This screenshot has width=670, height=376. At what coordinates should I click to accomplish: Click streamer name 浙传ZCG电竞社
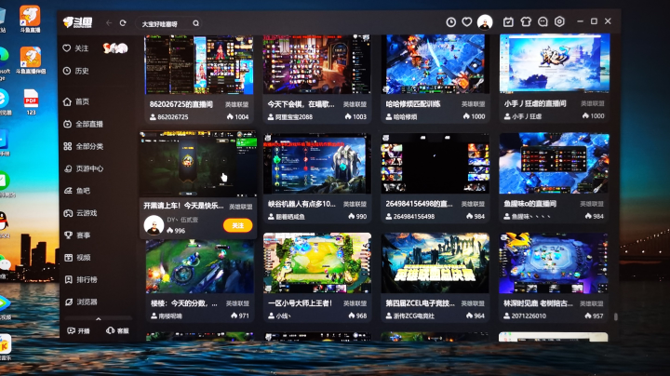(x=413, y=316)
